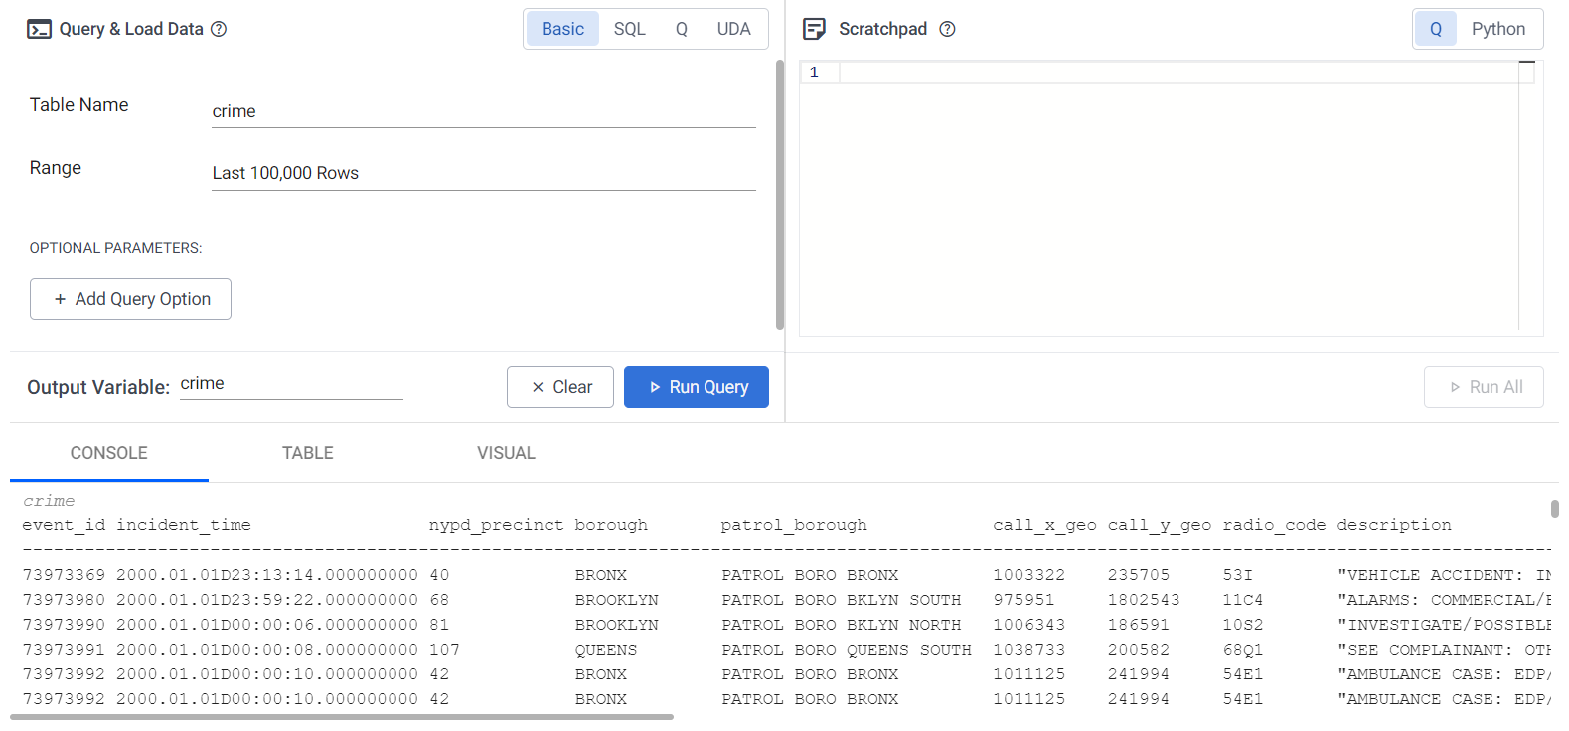
Task: Click the Query & Load Data terminal icon
Action: pos(39,29)
